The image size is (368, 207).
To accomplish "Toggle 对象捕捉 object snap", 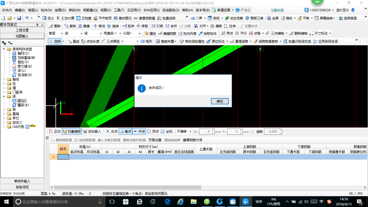I will coord(72,132).
